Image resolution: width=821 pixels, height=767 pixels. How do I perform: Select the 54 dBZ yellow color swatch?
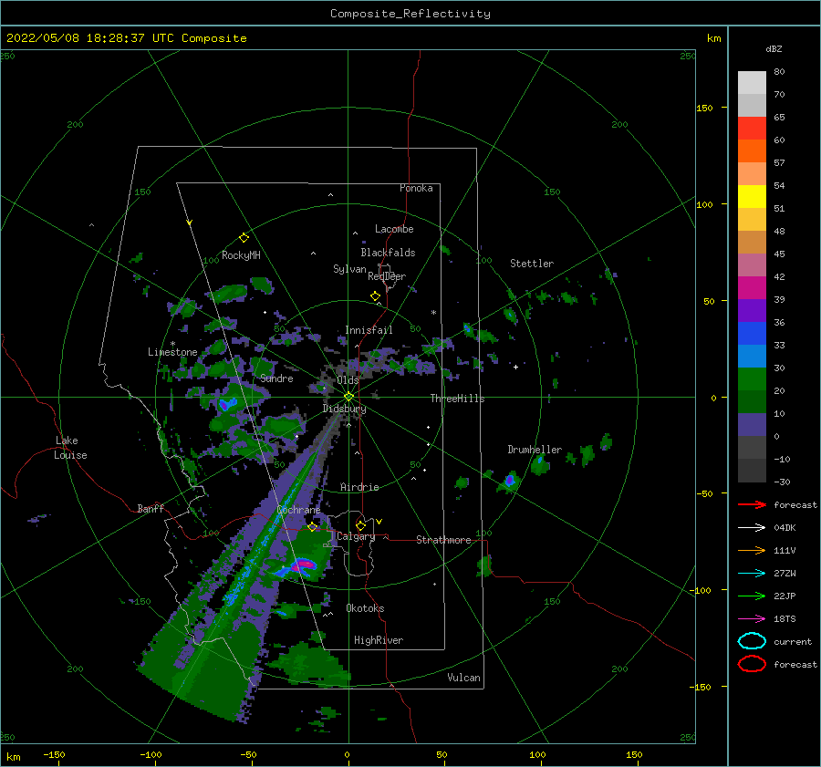pos(752,196)
